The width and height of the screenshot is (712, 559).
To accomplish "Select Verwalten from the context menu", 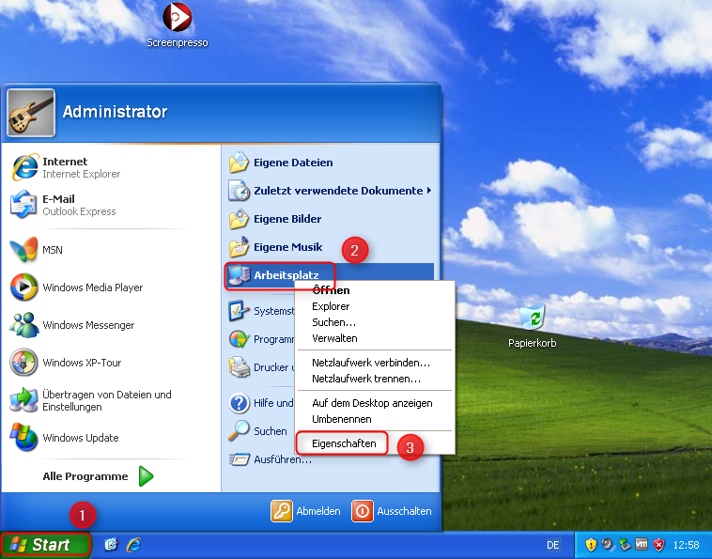I will point(334,338).
